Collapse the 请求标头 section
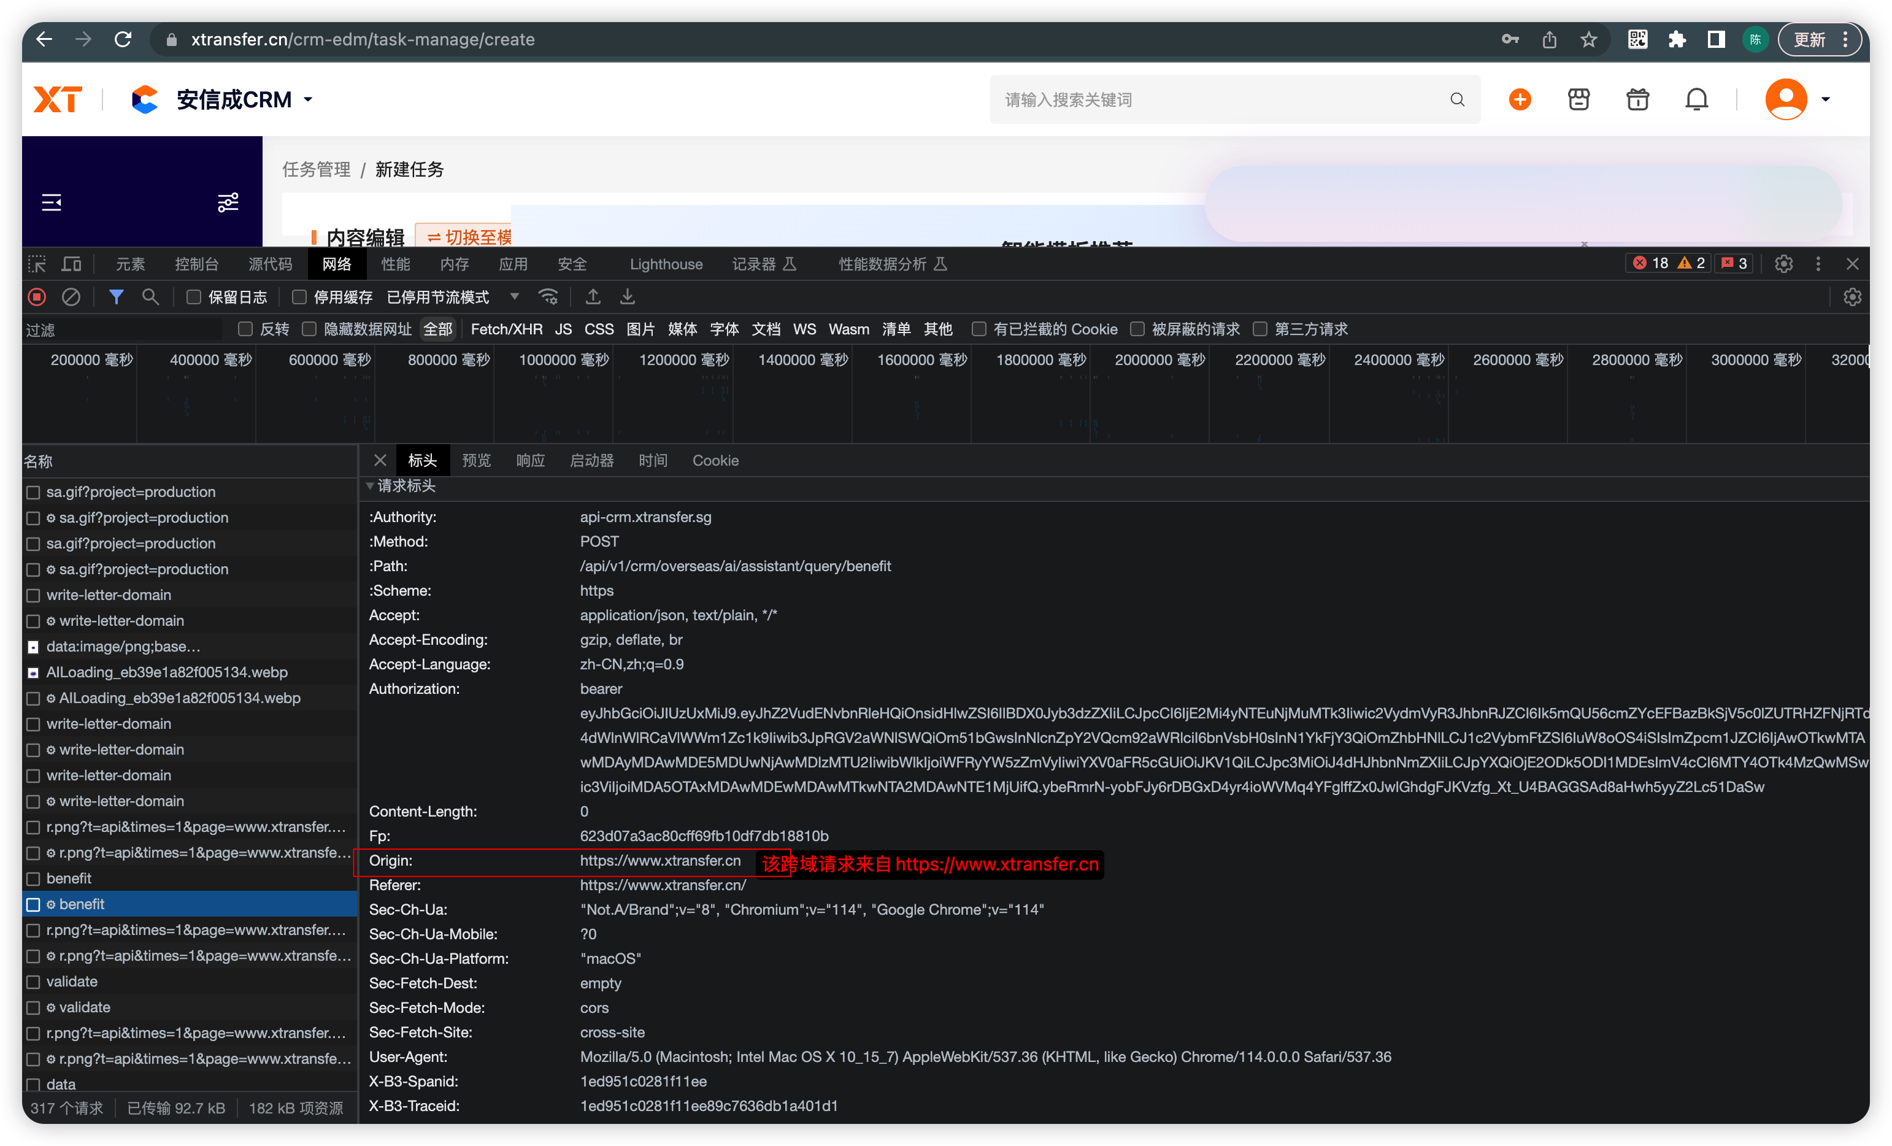The width and height of the screenshot is (1892, 1146). 370,485
